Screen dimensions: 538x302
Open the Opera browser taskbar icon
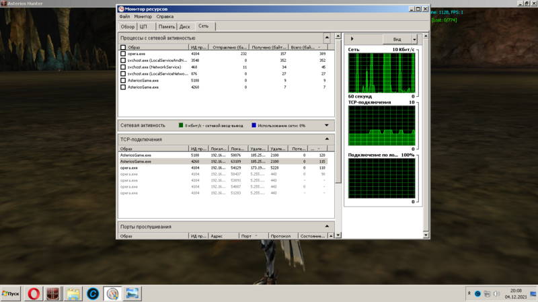pyautogui.click(x=34, y=294)
